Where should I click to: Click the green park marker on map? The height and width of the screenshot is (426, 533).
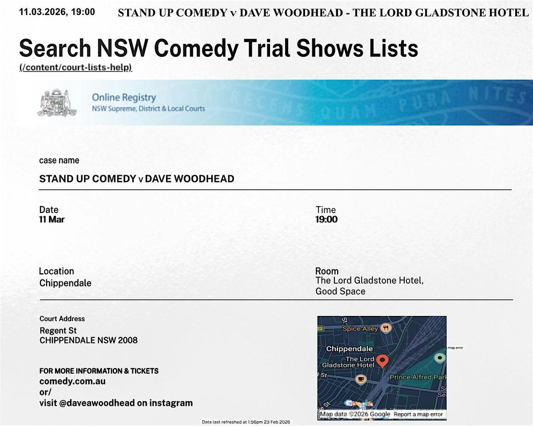coord(440,357)
